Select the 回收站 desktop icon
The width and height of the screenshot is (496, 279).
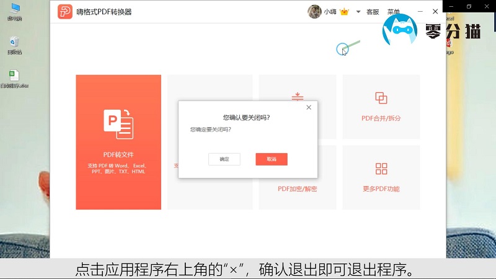pyautogui.click(x=14, y=45)
